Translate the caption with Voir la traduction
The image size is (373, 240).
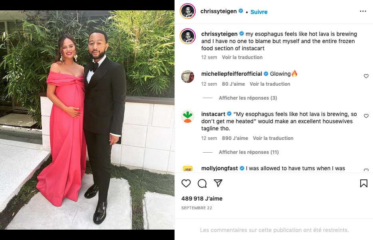tap(242, 57)
